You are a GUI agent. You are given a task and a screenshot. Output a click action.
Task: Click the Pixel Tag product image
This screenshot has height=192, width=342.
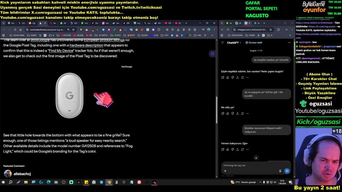[69, 95]
